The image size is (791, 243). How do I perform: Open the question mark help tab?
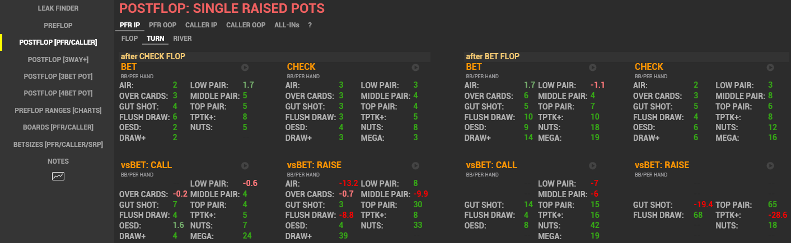310,25
